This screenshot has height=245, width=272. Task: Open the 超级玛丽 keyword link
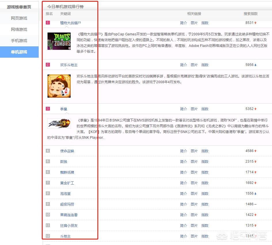[67, 204]
